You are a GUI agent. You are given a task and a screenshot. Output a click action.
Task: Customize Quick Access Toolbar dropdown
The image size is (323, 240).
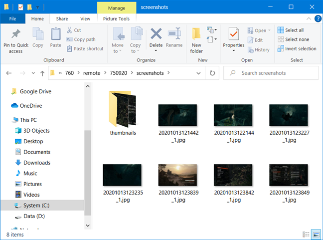coord(37,8)
